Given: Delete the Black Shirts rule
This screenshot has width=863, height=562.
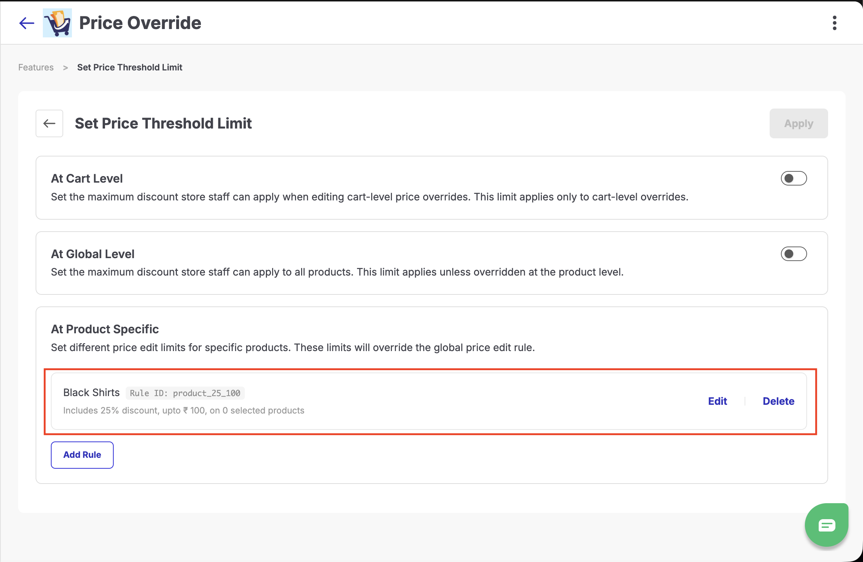Looking at the screenshot, I should click(778, 401).
